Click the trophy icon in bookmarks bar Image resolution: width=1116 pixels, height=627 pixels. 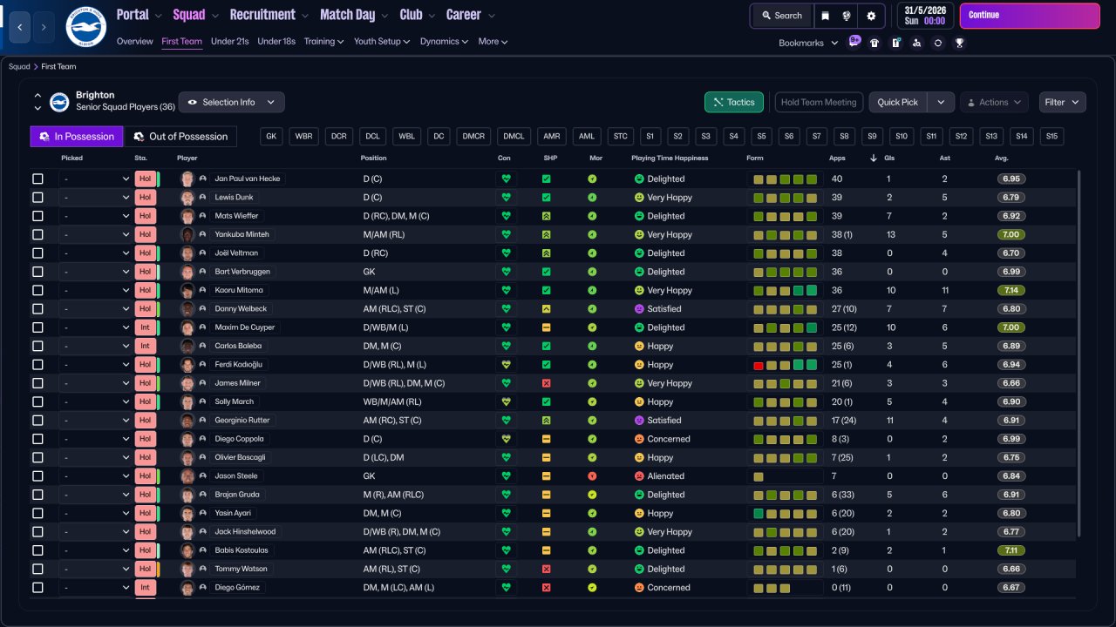(x=959, y=43)
